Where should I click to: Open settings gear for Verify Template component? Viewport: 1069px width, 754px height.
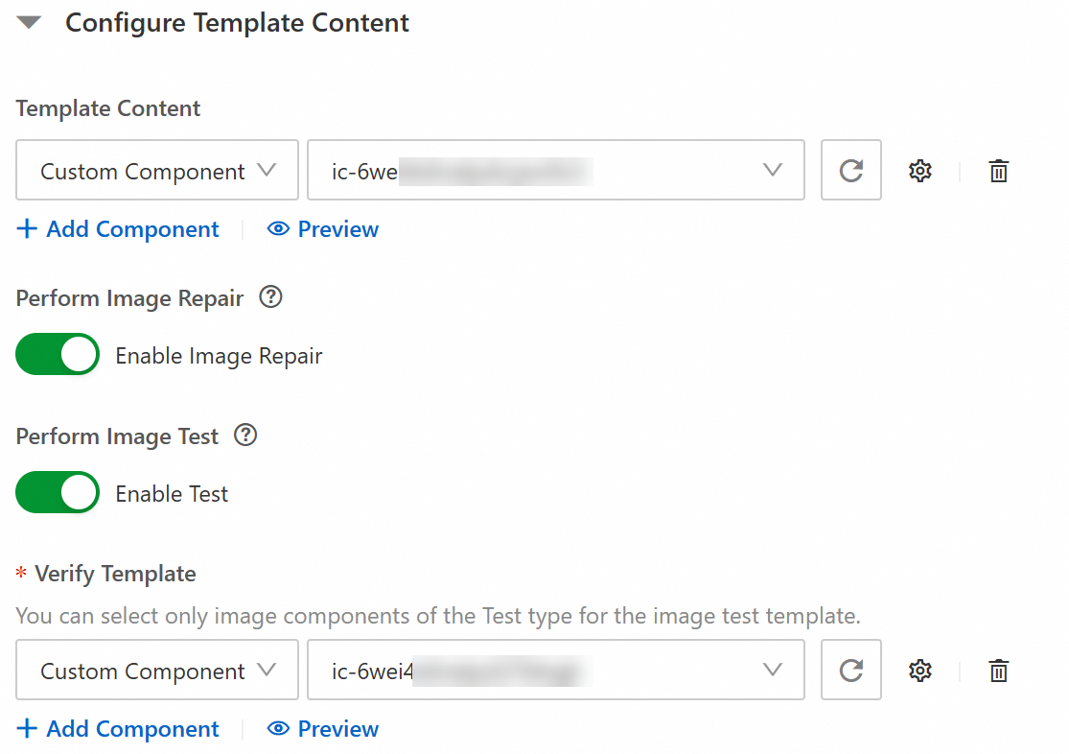[x=920, y=671]
